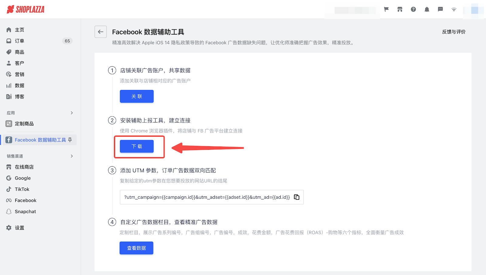Viewport: 486px width, 275px height.
Task: Open the store icon in header
Action: tap(400, 9)
